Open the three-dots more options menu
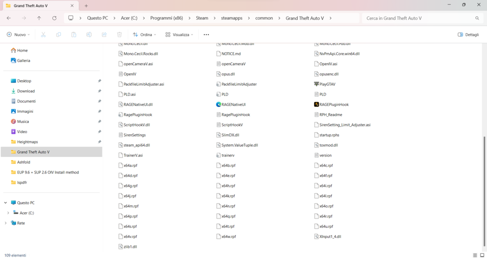The height and width of the screenshot is (259, 487). pyautogui.click(x=206, y=35)
